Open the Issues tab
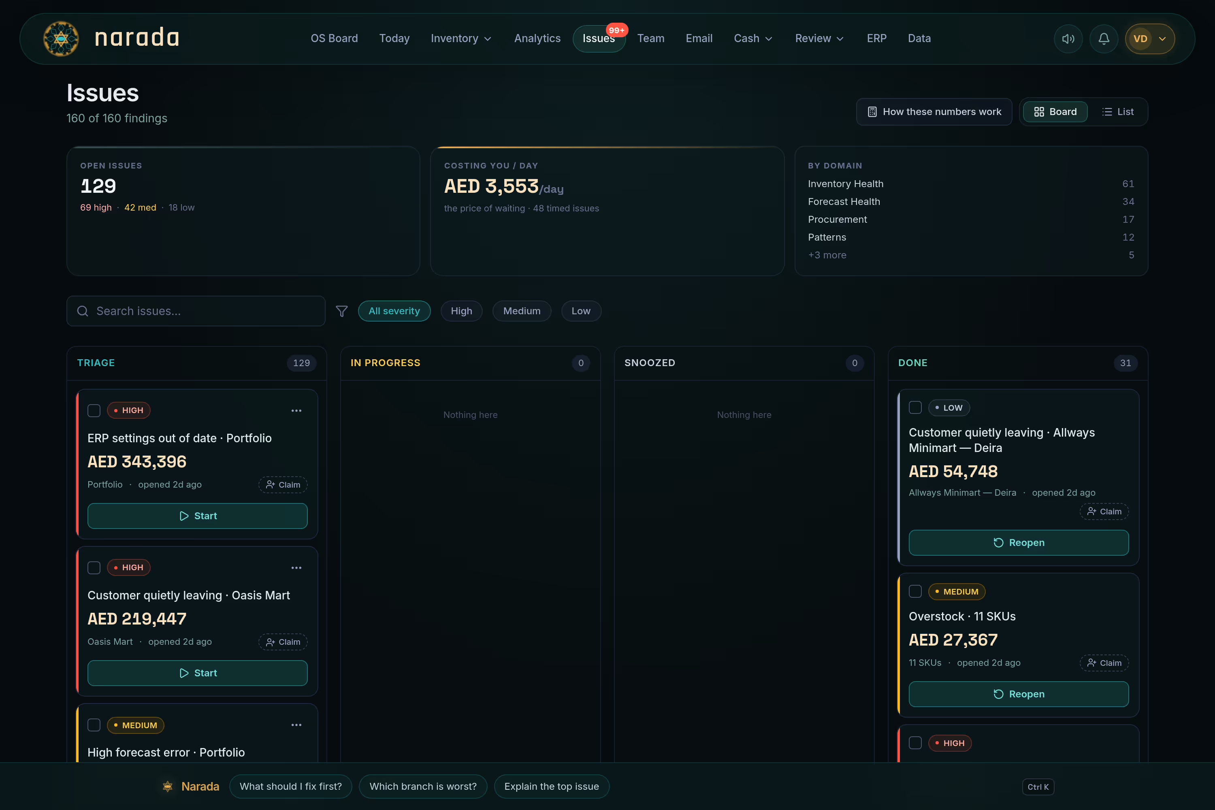Viewport: 1215px width, 810px height. pyautogui.click(x=599, y=39)
